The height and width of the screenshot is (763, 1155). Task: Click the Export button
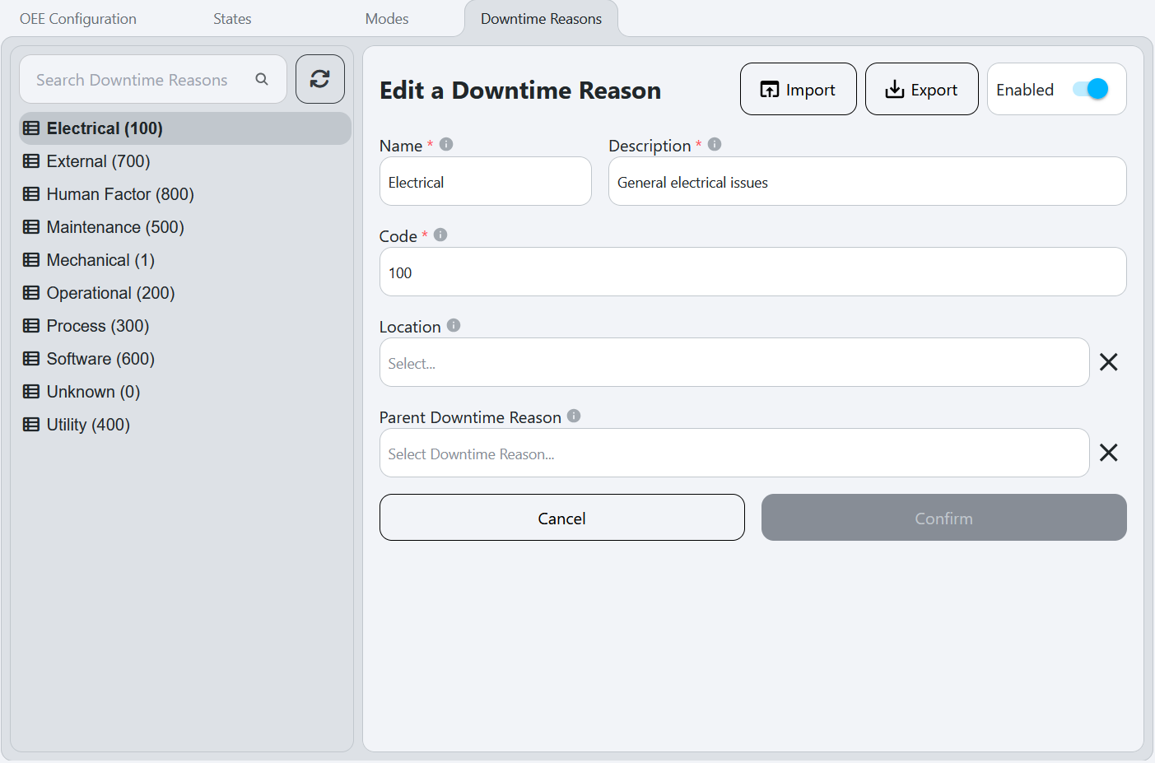coord(921,89)
